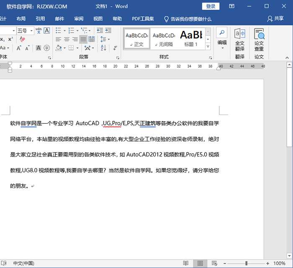
Task: Open Asian layout (character scaling) tool
Action: (x=89, y=48)
